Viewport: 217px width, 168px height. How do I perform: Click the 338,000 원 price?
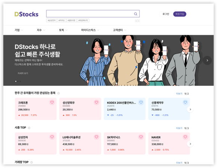[158, 144]
